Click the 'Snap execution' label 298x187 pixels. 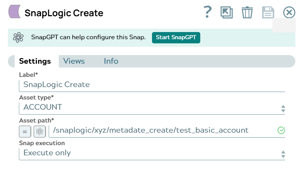click(42, 143)
